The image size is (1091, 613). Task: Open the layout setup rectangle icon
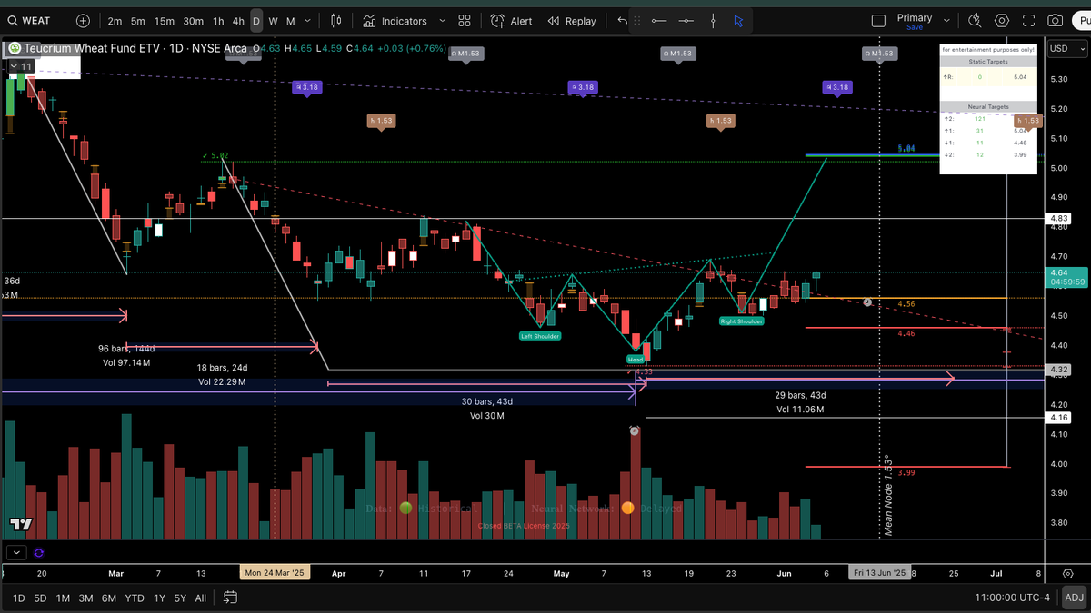click(x=878, y=21)
